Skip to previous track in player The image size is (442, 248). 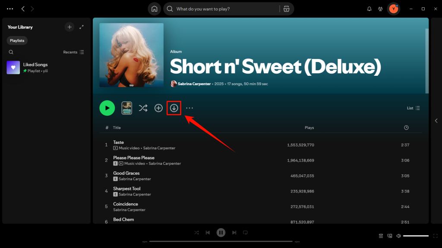coord(208,232)
